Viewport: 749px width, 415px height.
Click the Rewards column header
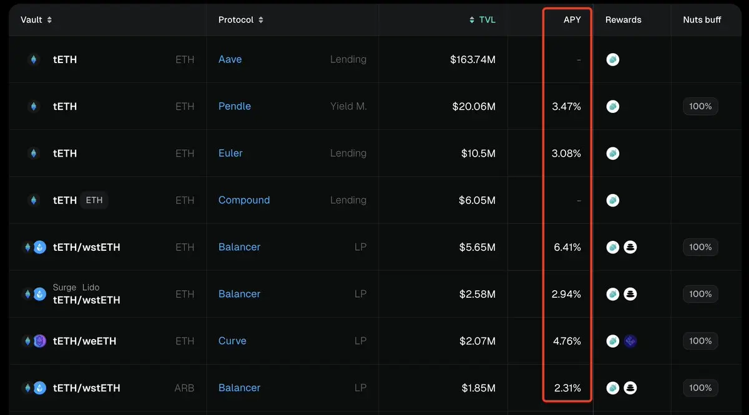623,20
